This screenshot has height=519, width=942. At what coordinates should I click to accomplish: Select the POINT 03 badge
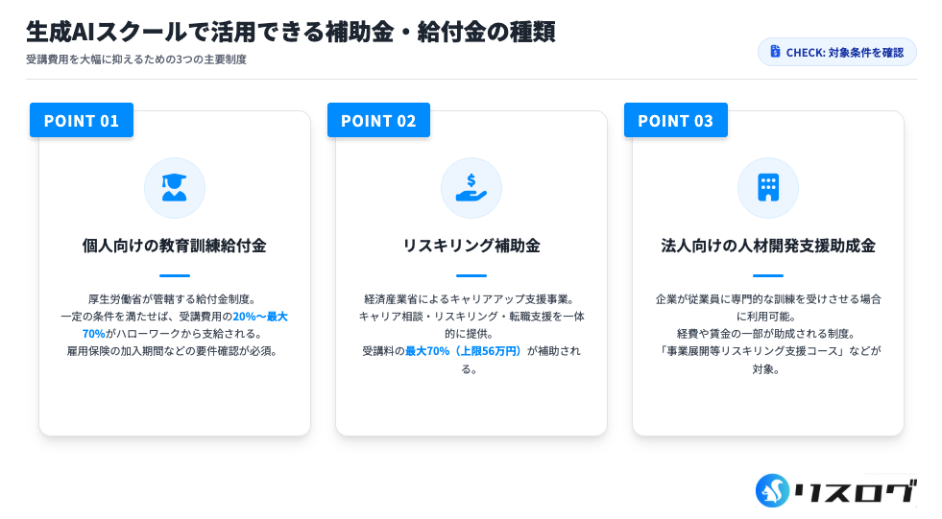click(x=675, y=120)
